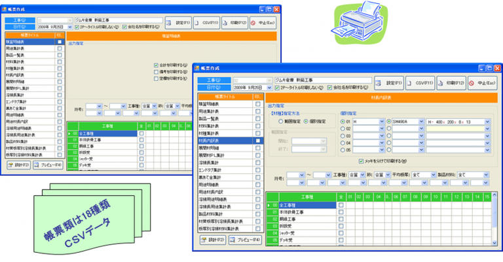The image size is (503, 262).
Task: Select row 折板受 in front window's table
Action: [x=307, y=226]
